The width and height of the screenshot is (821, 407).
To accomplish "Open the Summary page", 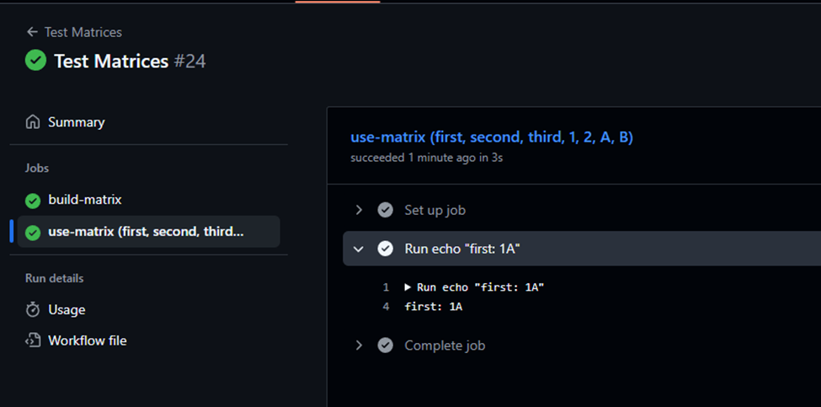I will [x=76, y=122].
